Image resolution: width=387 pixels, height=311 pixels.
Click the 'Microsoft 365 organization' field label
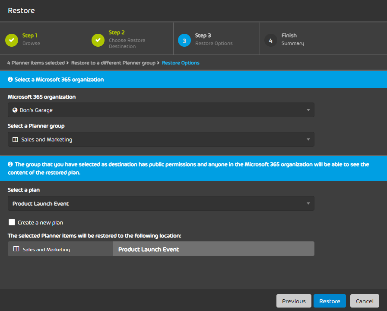click(41, 97)
